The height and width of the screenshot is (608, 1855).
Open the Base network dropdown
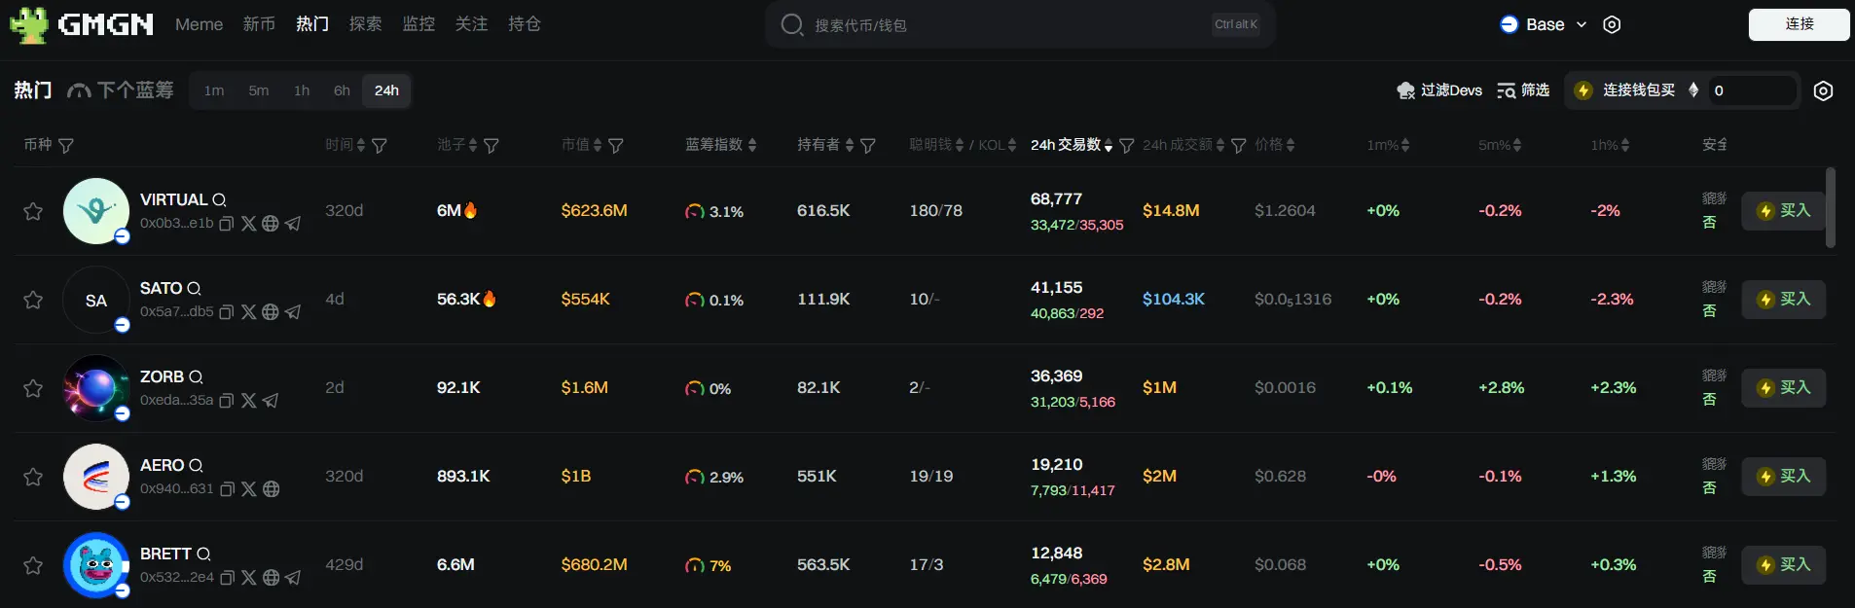click(x=1544, y=25)
